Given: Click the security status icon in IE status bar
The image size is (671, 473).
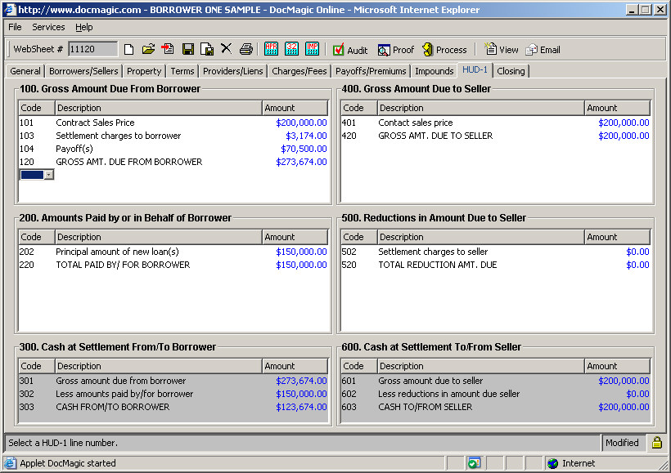Looking at the screenshot, I should click(x=474, y=463).
